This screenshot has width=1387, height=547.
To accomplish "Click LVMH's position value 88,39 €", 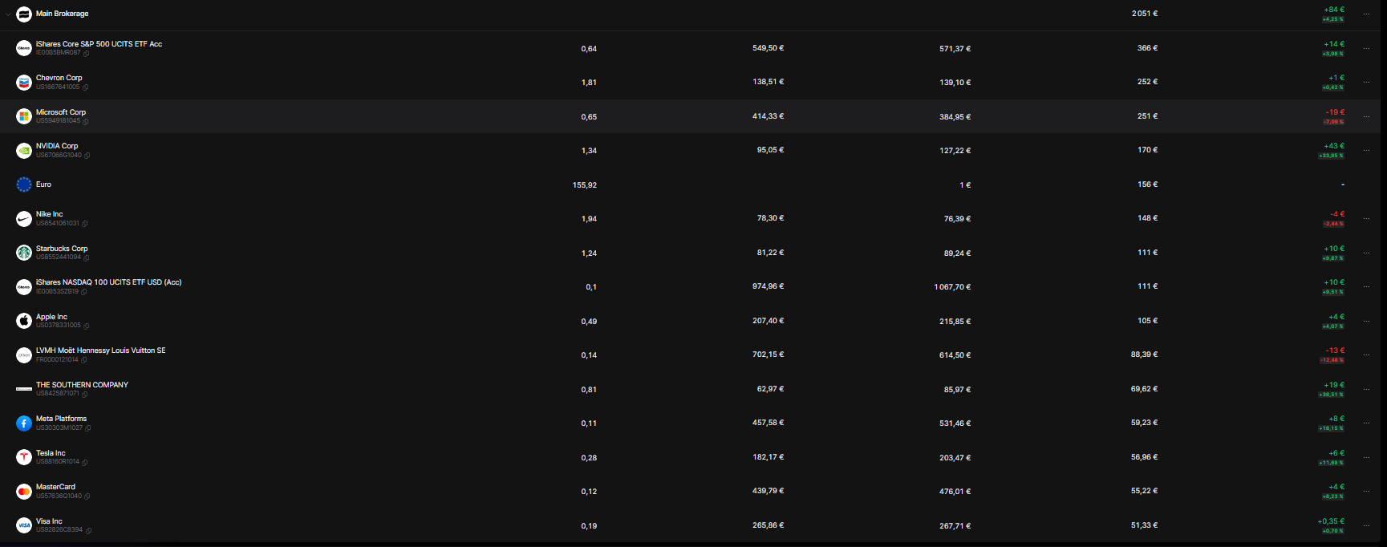I will pyautogui.click(x=1145, y=355).
